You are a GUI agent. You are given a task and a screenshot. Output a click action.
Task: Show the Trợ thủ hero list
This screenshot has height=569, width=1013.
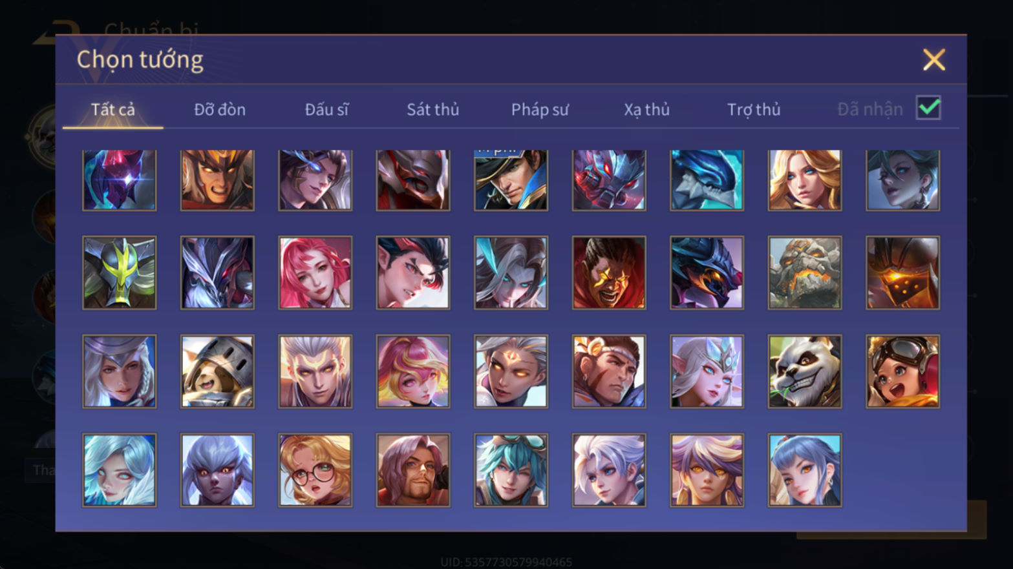pos(754,110)
